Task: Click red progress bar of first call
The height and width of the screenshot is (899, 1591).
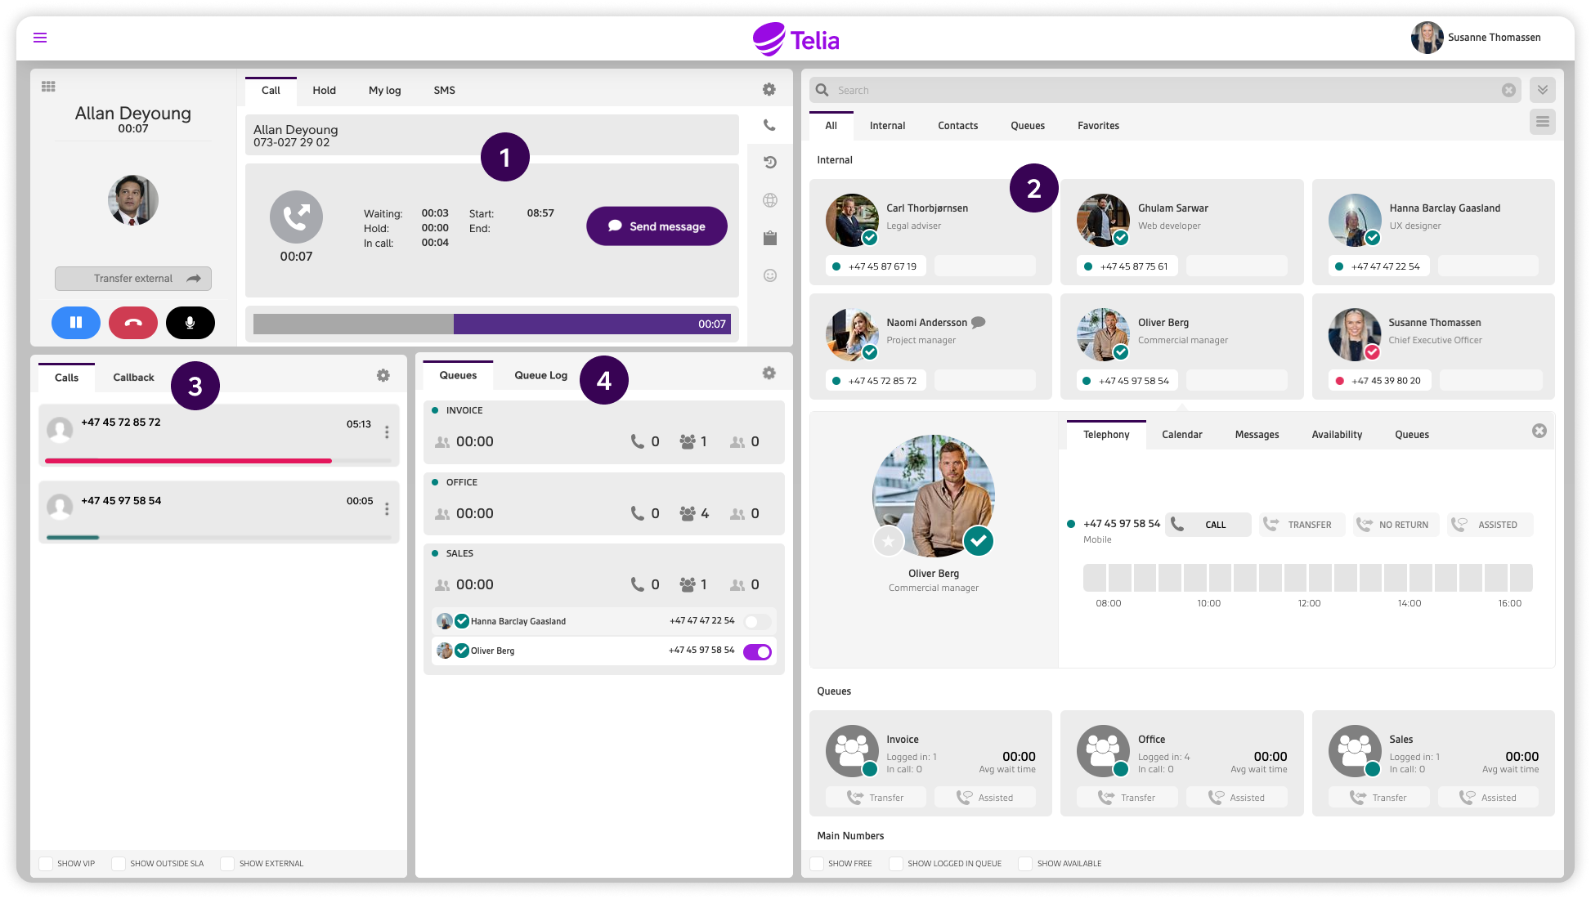Action: pyautogui.click(x=188, y=461)
